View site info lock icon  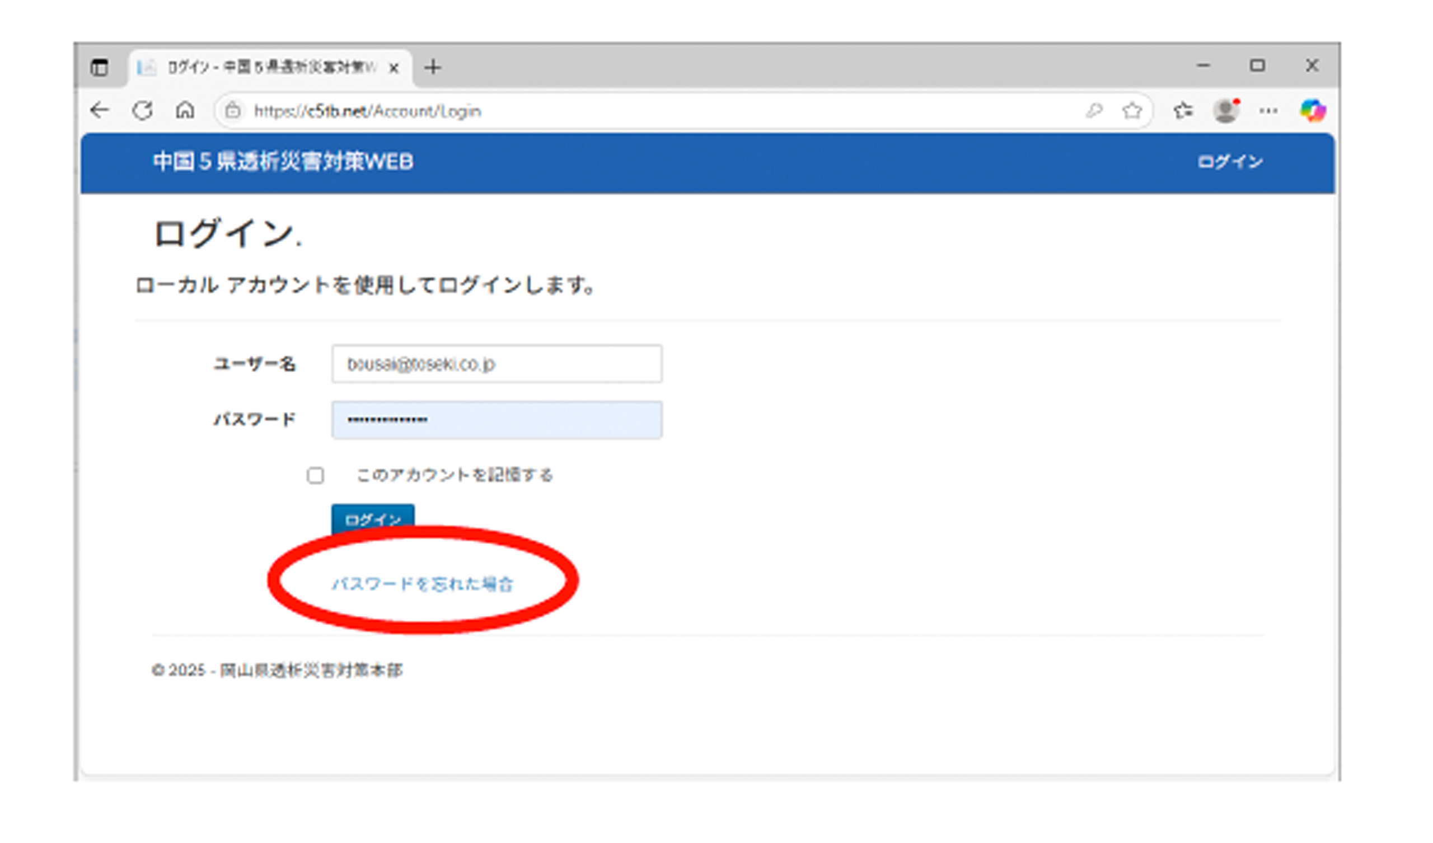tap(232, 110)
